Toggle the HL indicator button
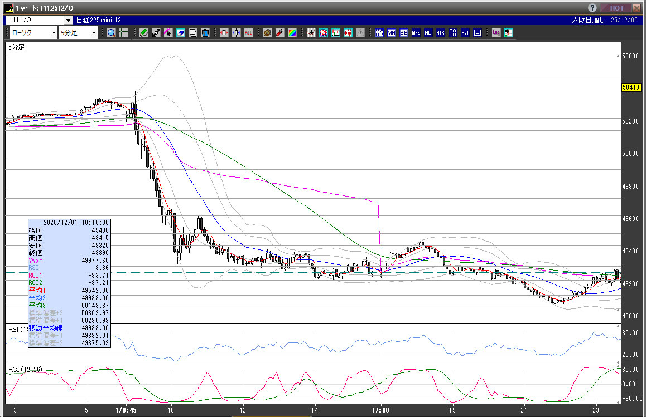Image resolution: width=646 pixels, height=417 pixels. [x=428, y=33]
